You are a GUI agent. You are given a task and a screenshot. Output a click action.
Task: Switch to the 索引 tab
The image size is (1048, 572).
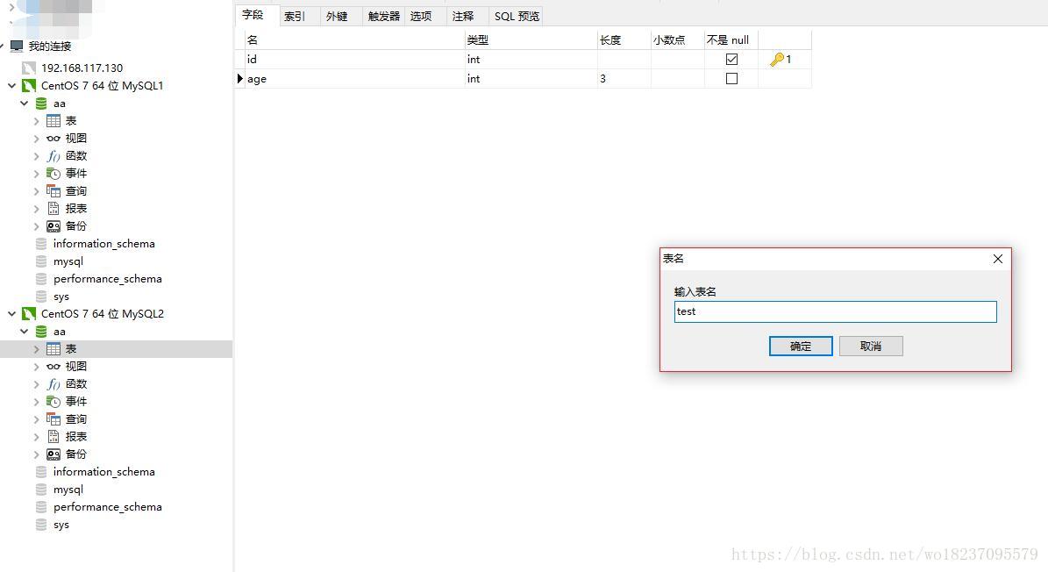[x=296, y=15]
